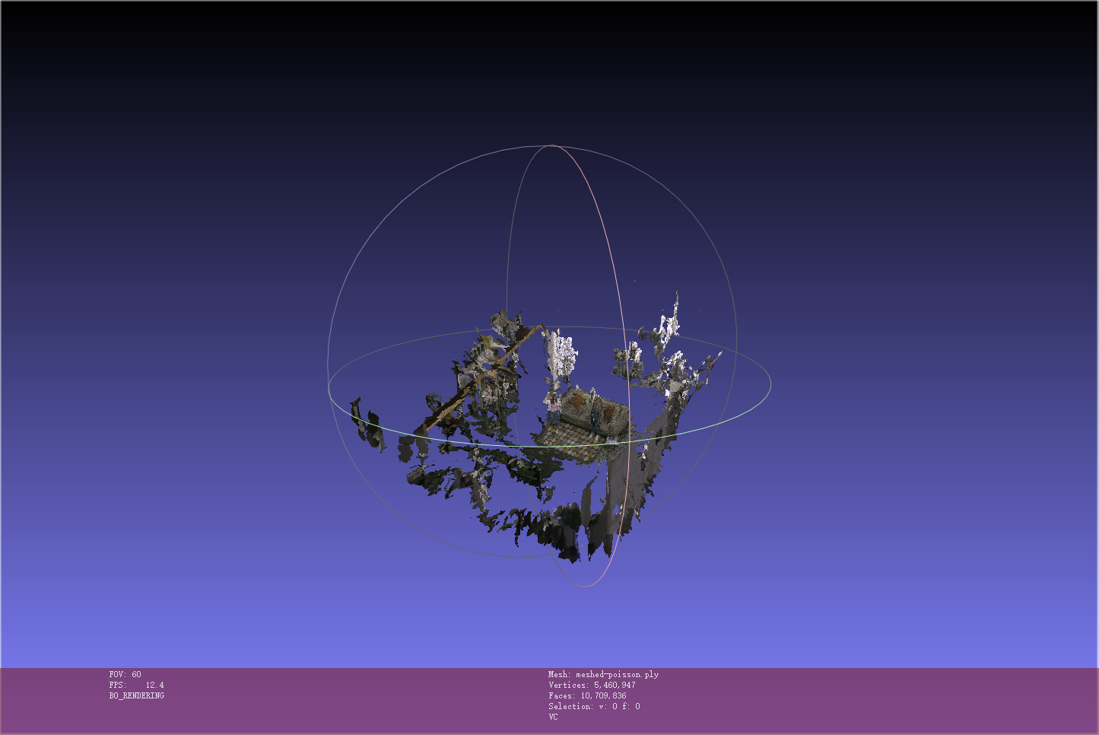
Task: Click the 'FPS: 12.4' readout
Action: [x=136, y=685]
